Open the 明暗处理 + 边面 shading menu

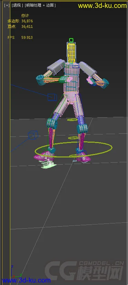40,5
